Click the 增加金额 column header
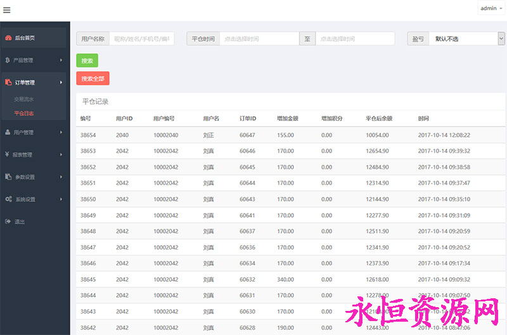 (x=288, y=118)
